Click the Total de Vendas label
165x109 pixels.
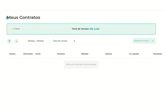click(80, 29)
